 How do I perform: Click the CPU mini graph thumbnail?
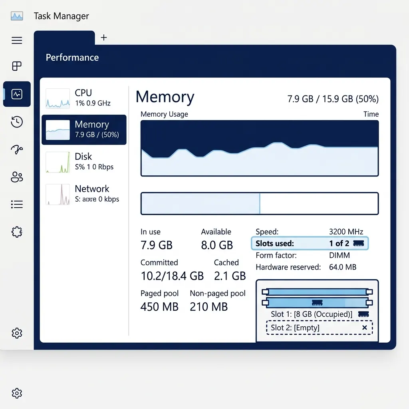58,98
